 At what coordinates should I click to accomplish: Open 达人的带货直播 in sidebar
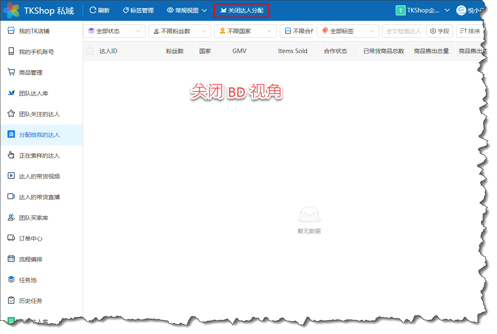point(41,197)
